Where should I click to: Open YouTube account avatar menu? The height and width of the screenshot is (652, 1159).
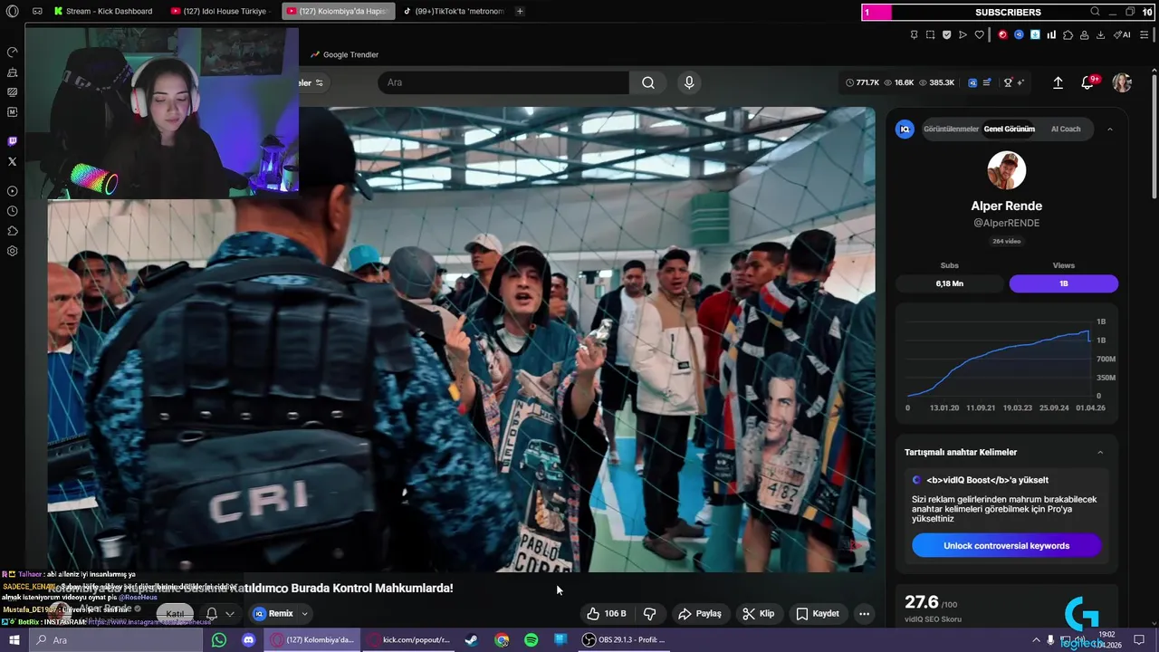tap(1122, 82)
